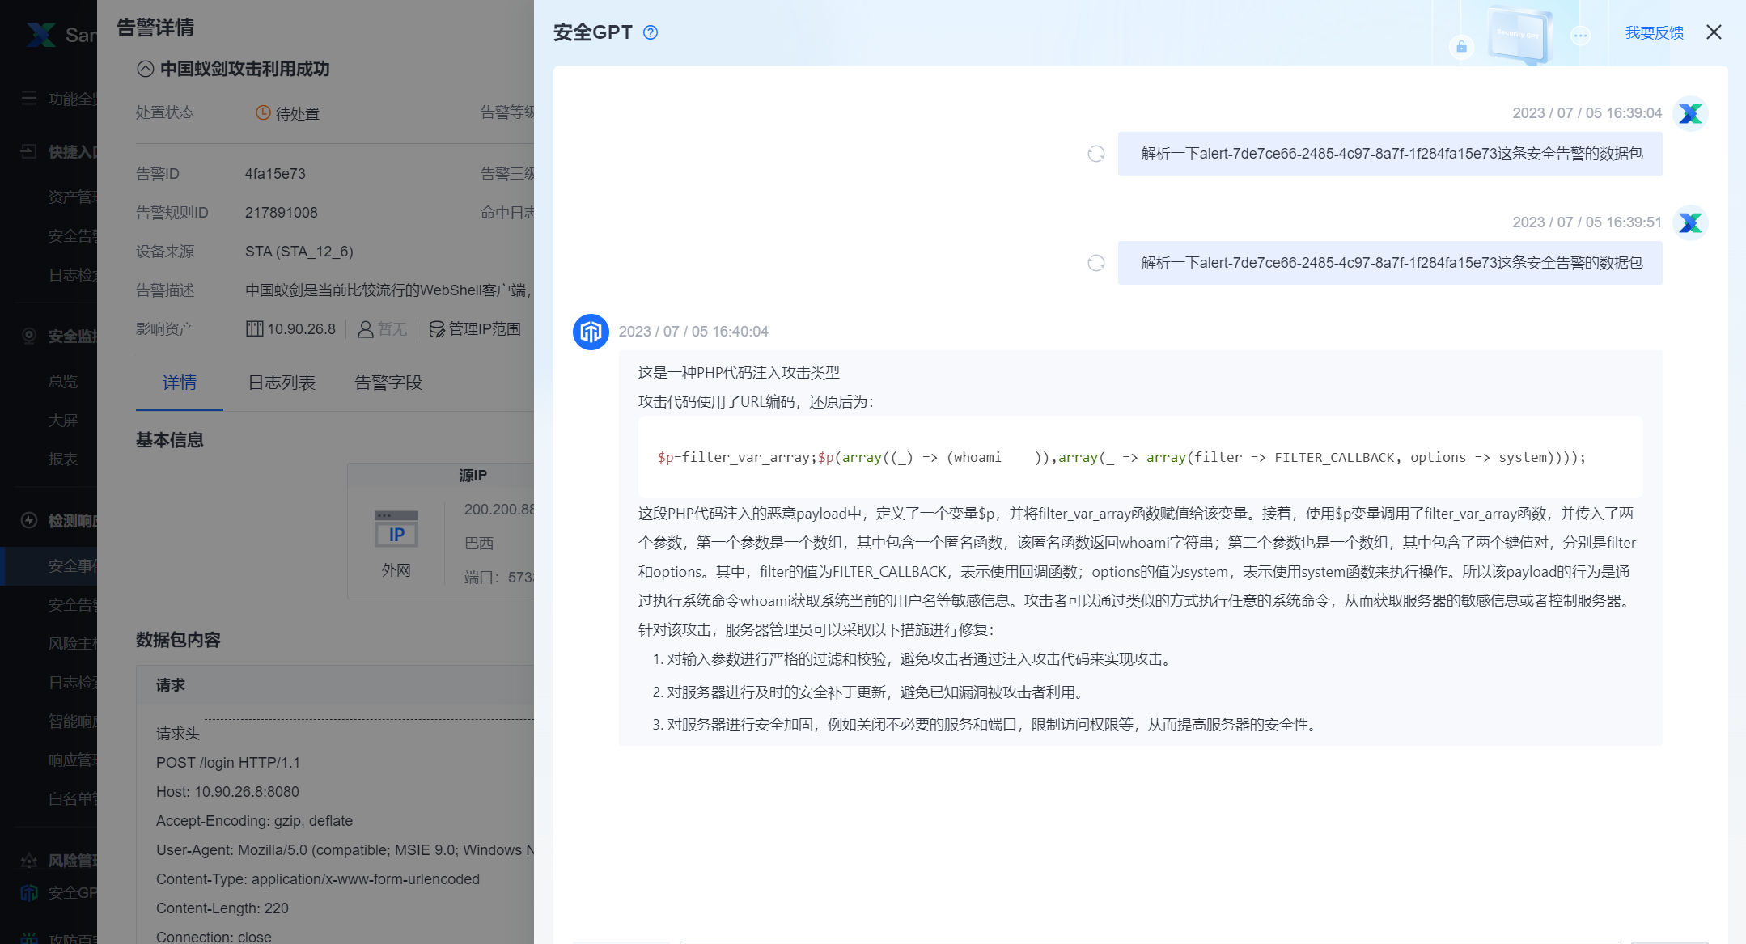Click the user icon next to 暂无
The image size is (1746, 944).
pyautogui.click(x=365, y=328)
